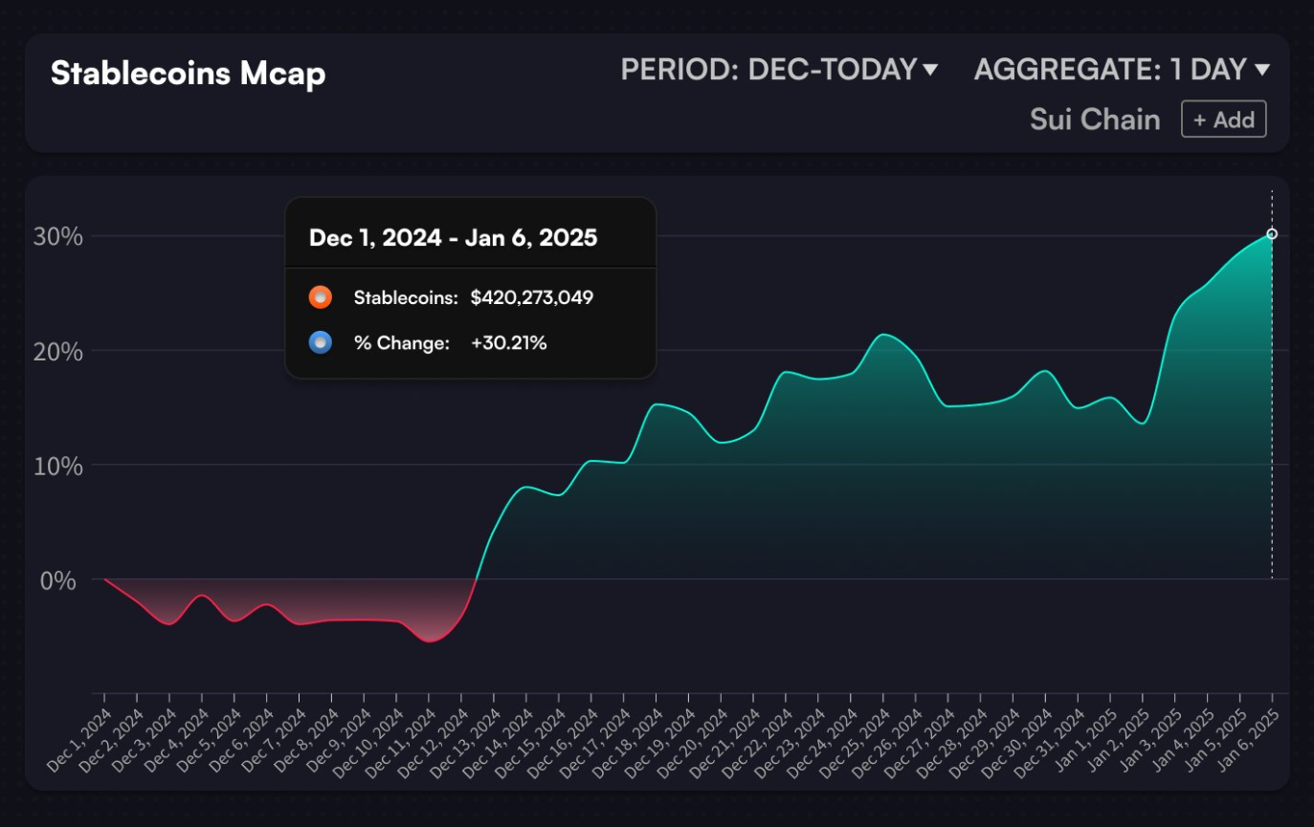The image size is (1314, 827).
Task: Select the Stablecoins Mcap title
Action: click(x=189, y=72)
